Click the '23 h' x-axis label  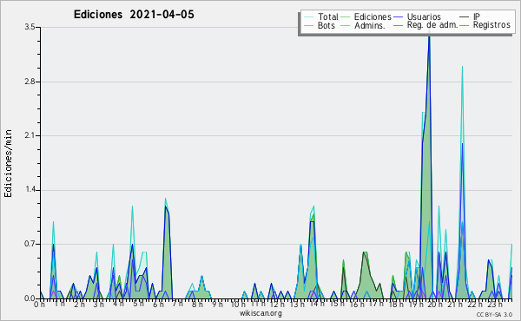point(495,305)
